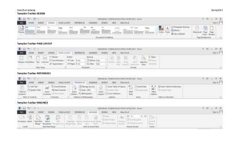Screen dimensions: 240x146
Task: Open Selection Pane in the PAGE LAYOUT ribbon
Action: (144, 61)
